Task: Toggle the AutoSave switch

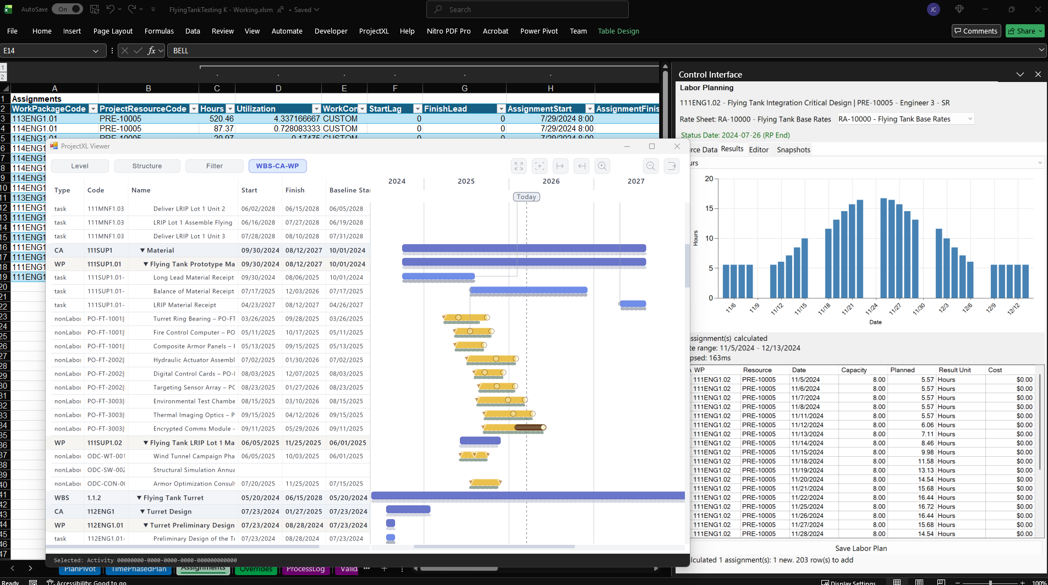Action: pos(67,9)
